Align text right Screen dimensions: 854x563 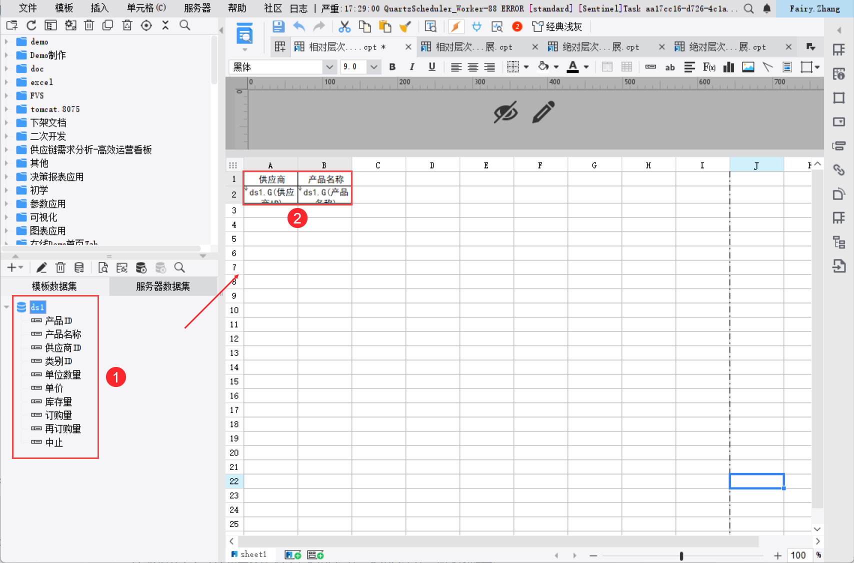(x=489, y=67)
